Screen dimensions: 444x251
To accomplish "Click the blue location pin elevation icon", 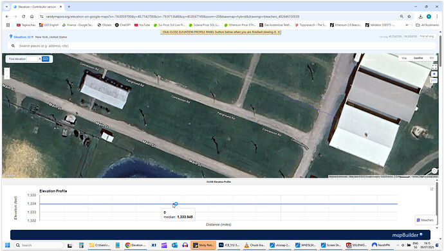I will pos(11,37).
